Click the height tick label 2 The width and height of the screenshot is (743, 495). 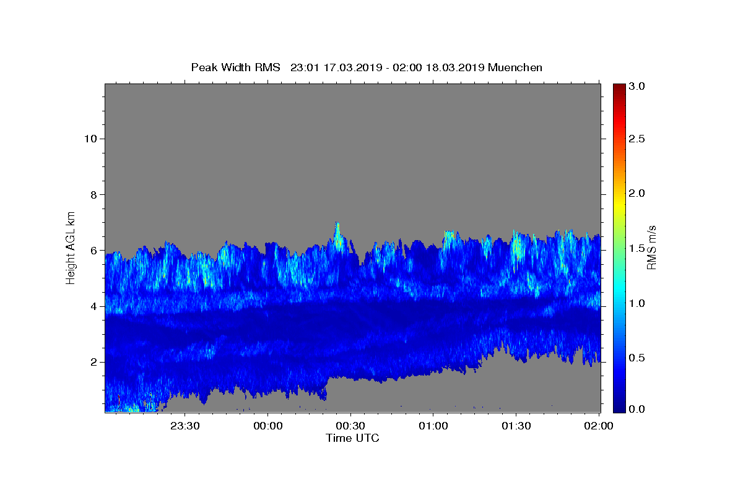[x=92, y=362]
